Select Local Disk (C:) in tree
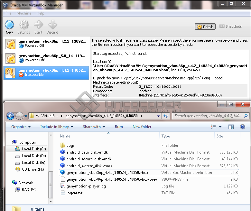This screenshot has width=251, height=211. [x=33, y=149]
